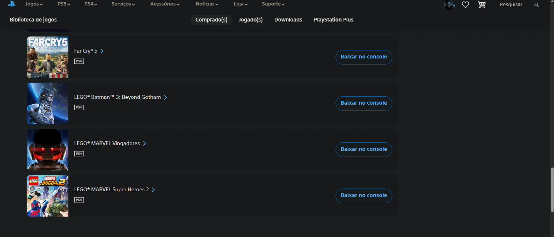Viewport: 554px width, 237px height.
Task: Expand the Suporte menu
Action: 273,4
